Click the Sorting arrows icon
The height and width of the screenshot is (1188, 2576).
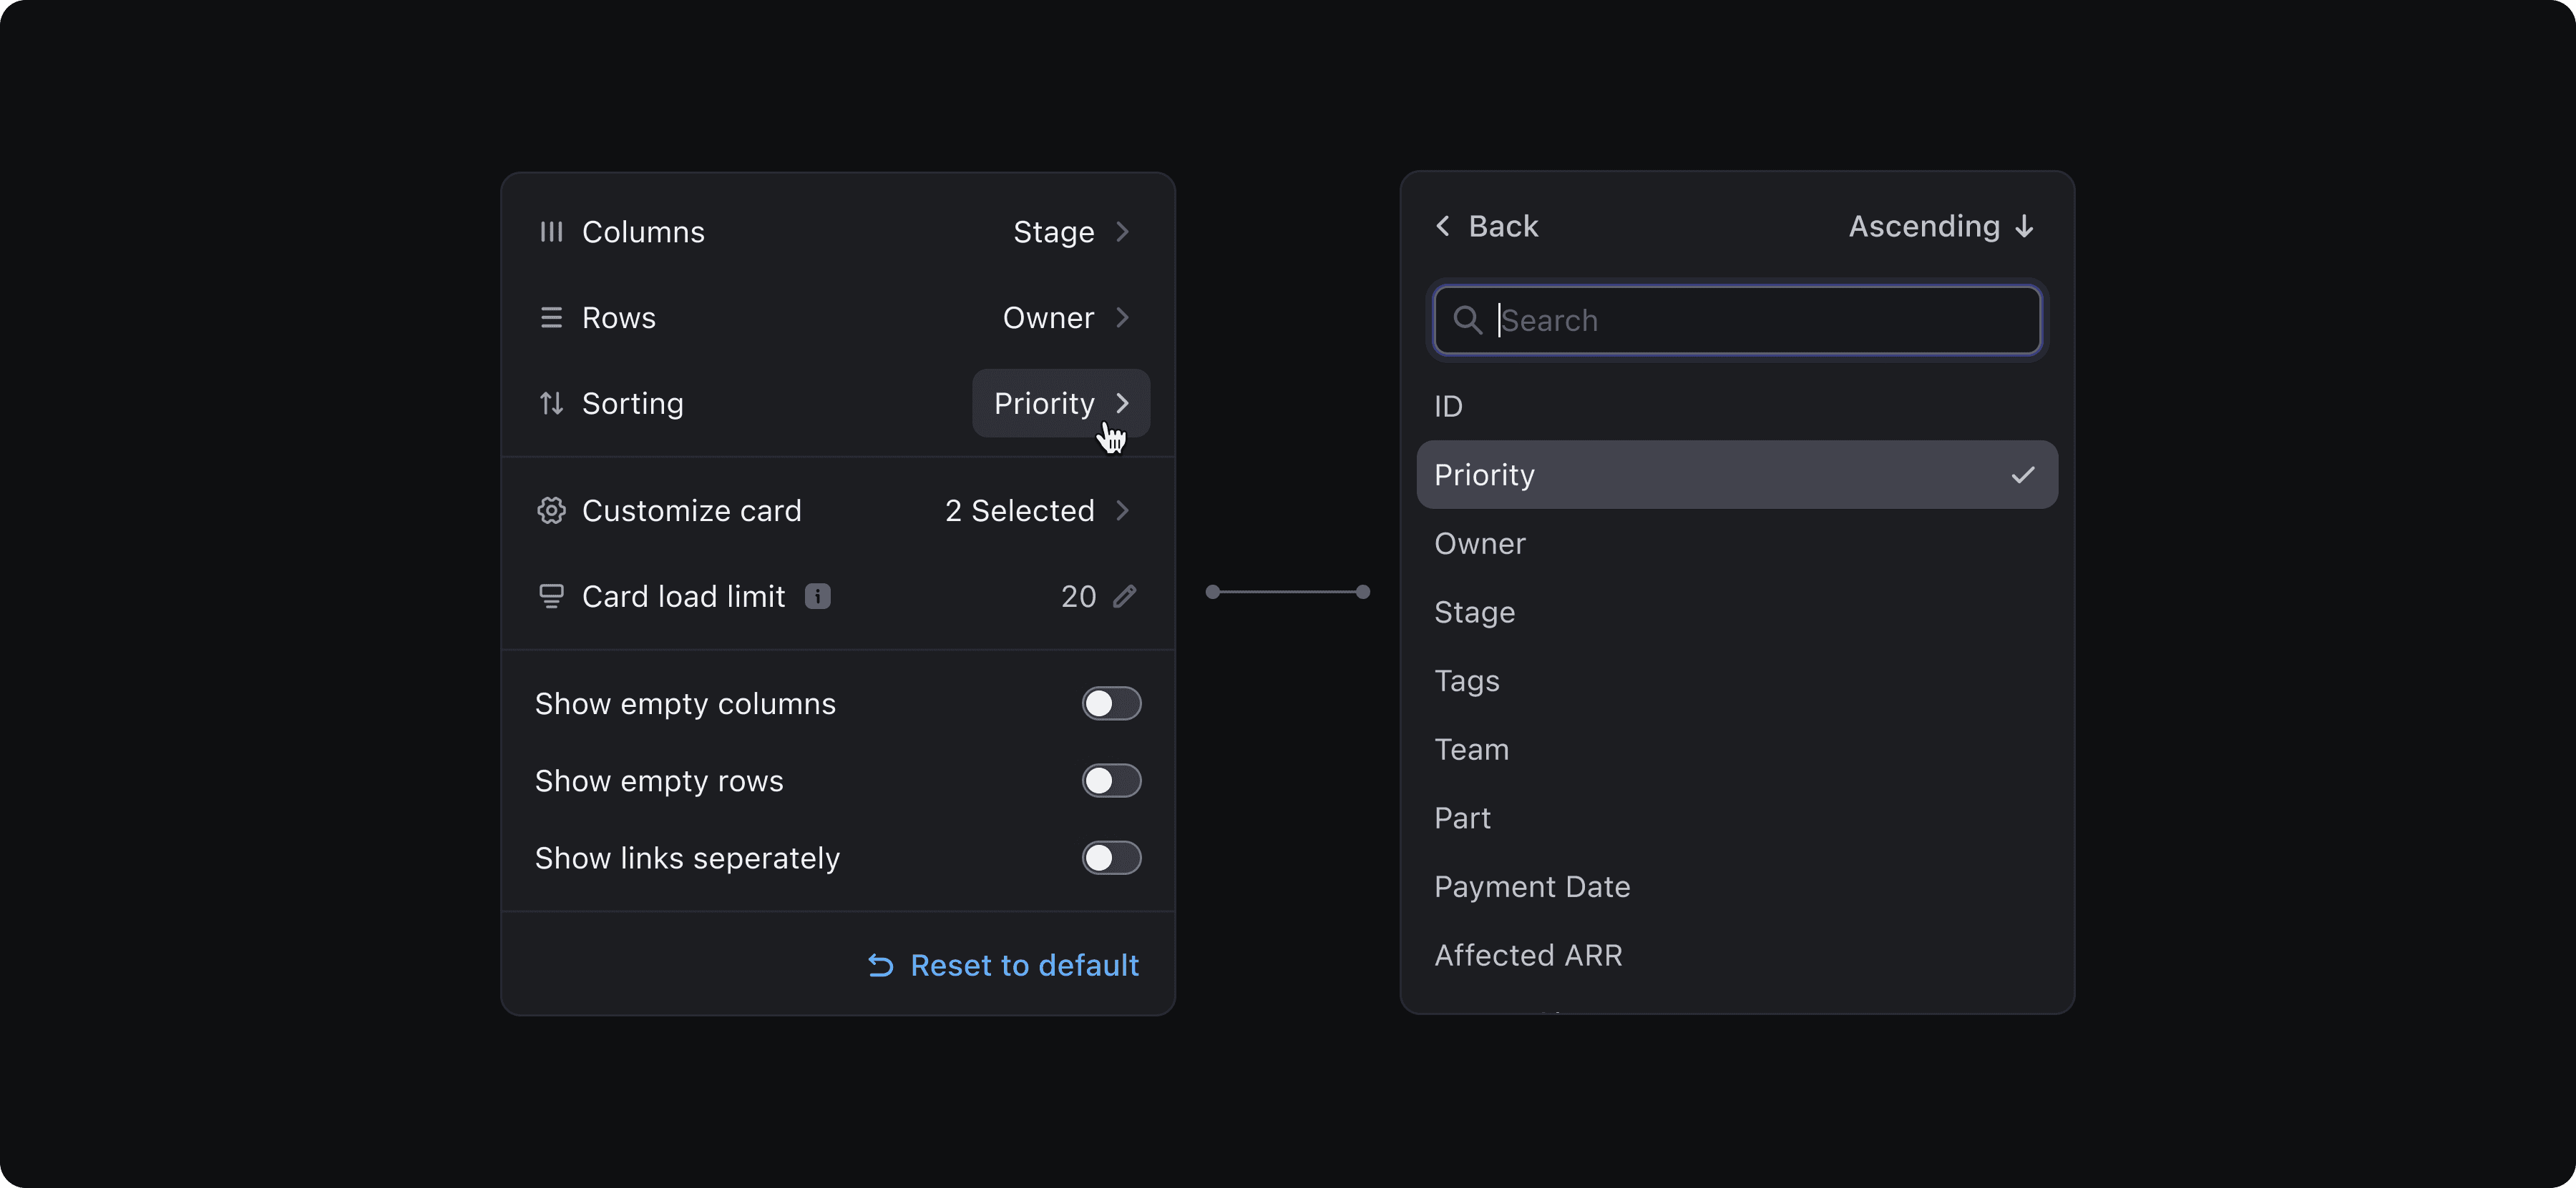point(551,404)
